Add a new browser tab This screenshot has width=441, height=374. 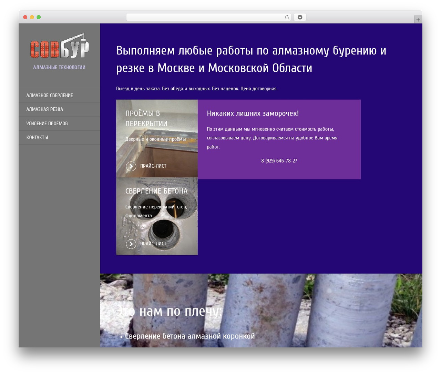click(418, 20)
